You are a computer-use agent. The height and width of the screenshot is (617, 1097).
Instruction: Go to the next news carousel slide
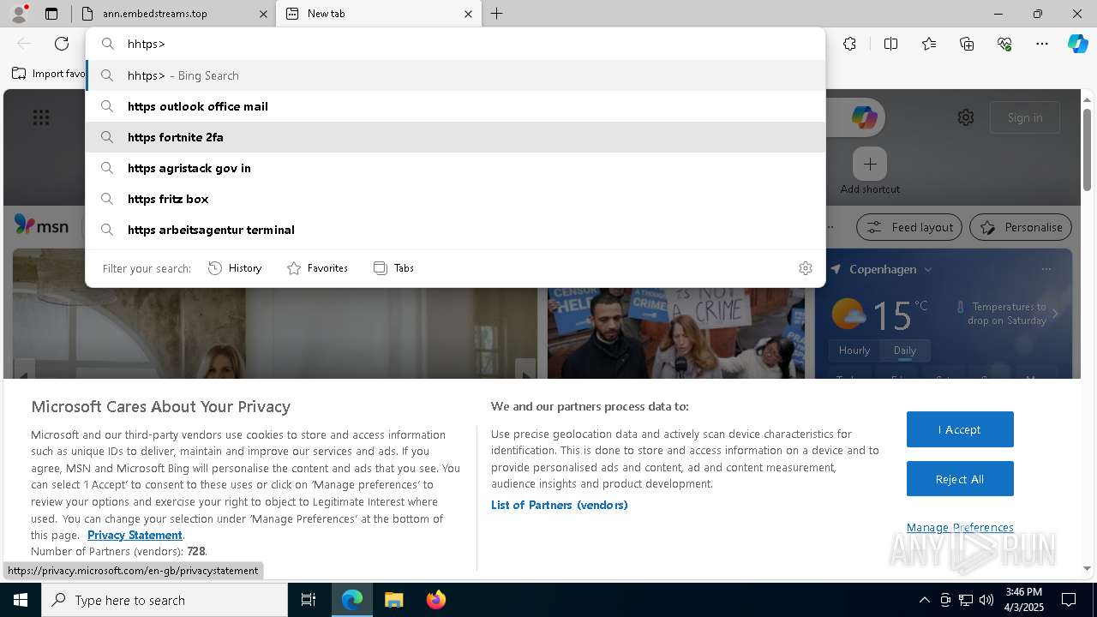(x=526, y=374)
